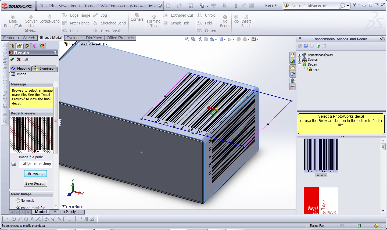Click the image file path field
This screenshot has height=230, width=387.
click(35, 164)
